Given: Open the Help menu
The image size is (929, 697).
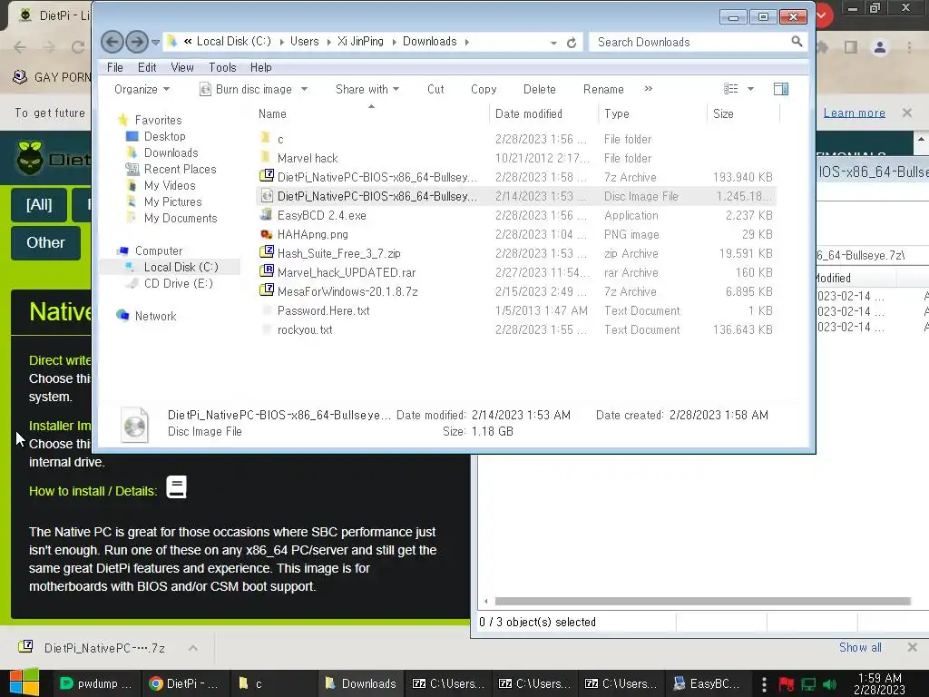Looking at the screenshot, I should 260,67.
